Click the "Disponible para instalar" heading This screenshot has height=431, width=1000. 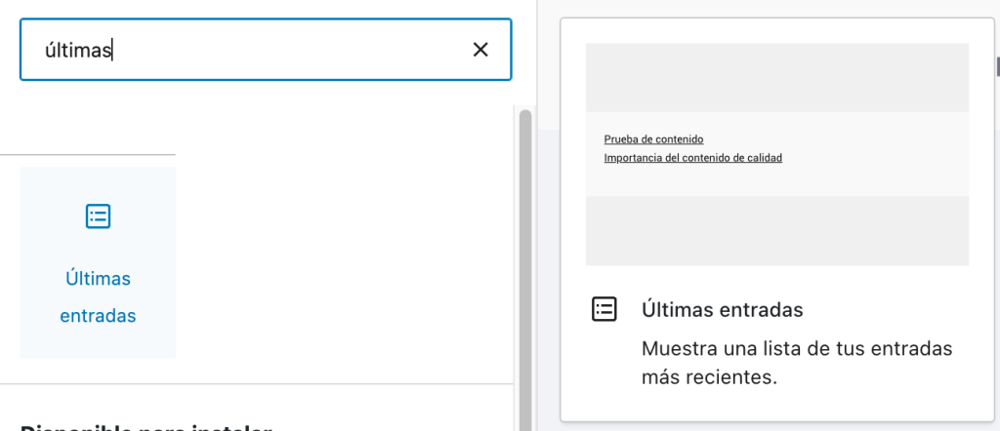coord(146,426)
